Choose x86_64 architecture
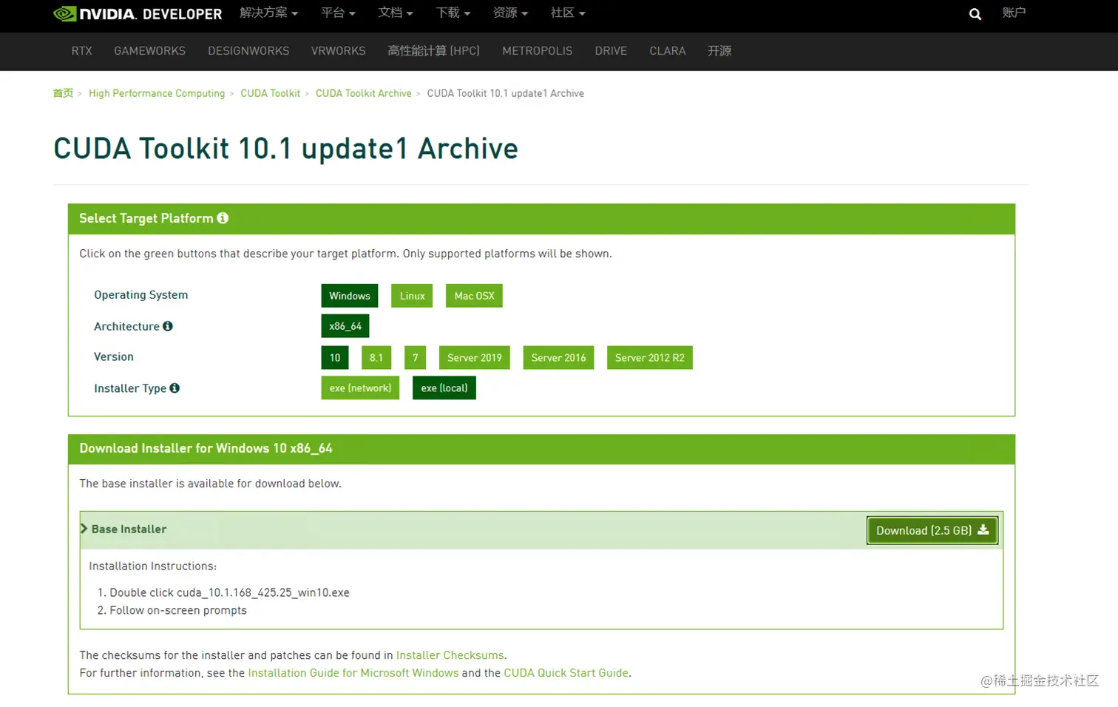1118x707 pixels. click(x=345, y=326)
